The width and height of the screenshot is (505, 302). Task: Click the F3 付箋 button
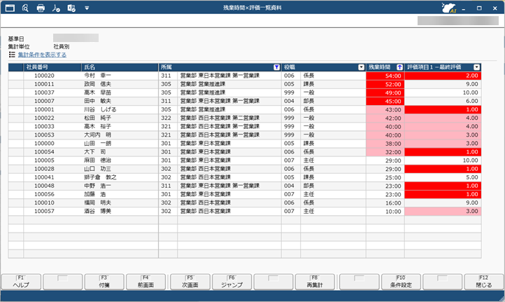[x=104, y=282]
